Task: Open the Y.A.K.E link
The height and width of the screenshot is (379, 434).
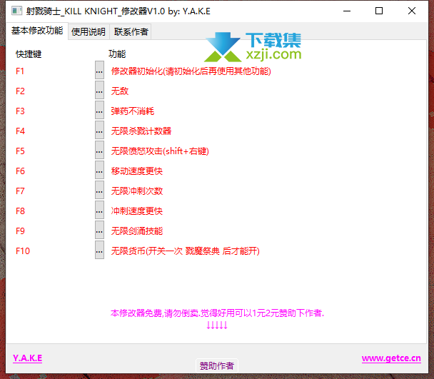Action: 27,358
